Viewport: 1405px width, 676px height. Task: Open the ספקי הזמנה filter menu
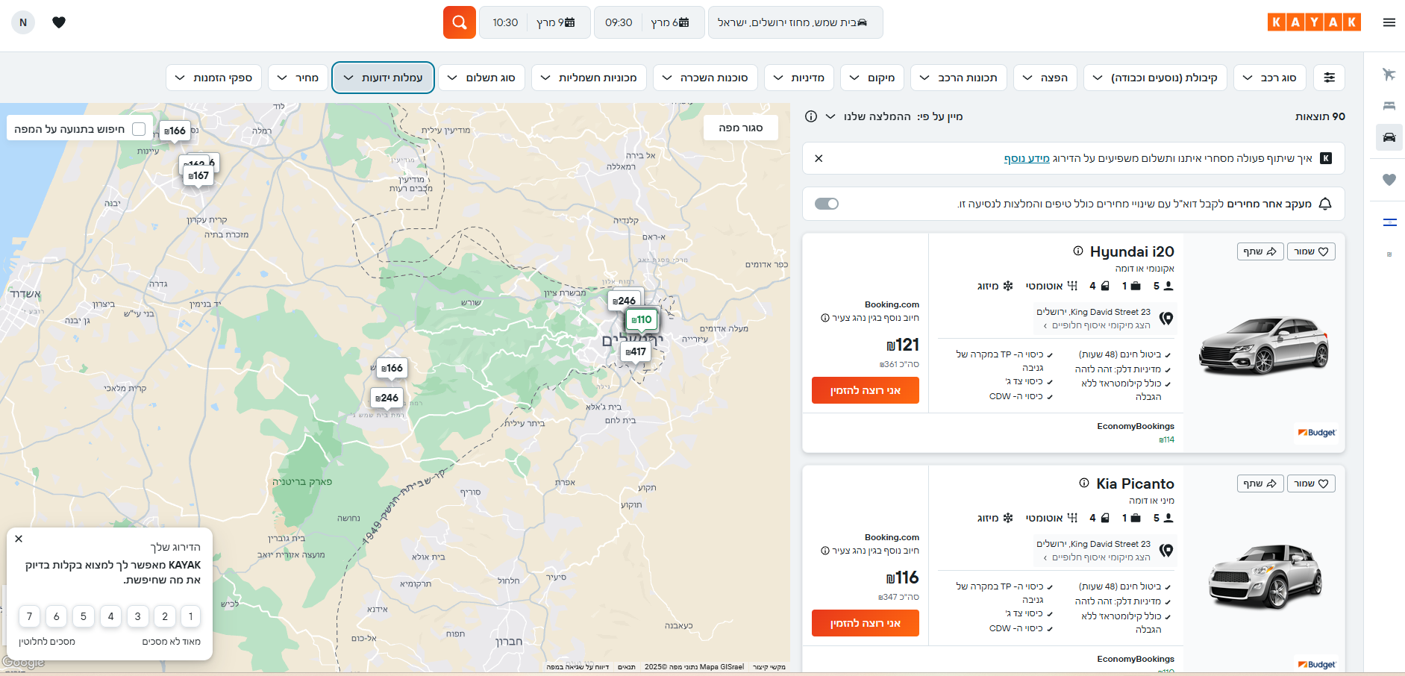point(213,78)
